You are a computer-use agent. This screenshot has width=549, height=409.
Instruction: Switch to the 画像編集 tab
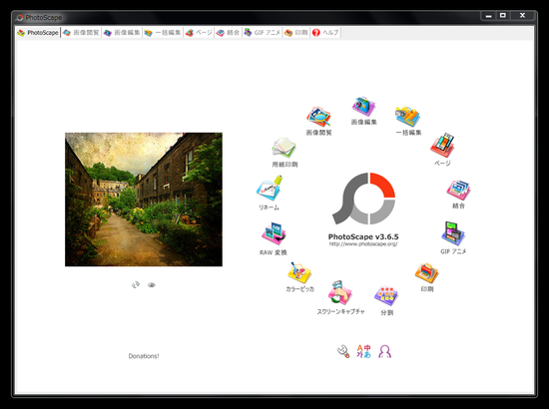122,33
